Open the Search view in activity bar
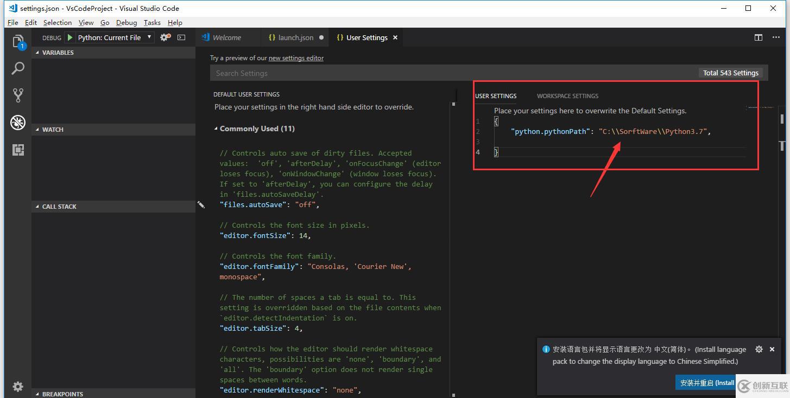The height and width of the screenshot is (398, 790). (x=18, y=68)
